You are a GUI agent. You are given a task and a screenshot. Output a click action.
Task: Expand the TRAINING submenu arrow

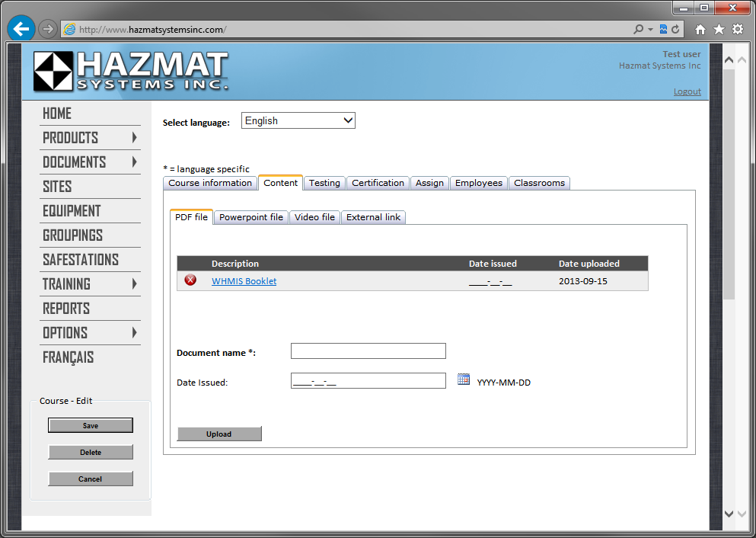coord(134,284)
